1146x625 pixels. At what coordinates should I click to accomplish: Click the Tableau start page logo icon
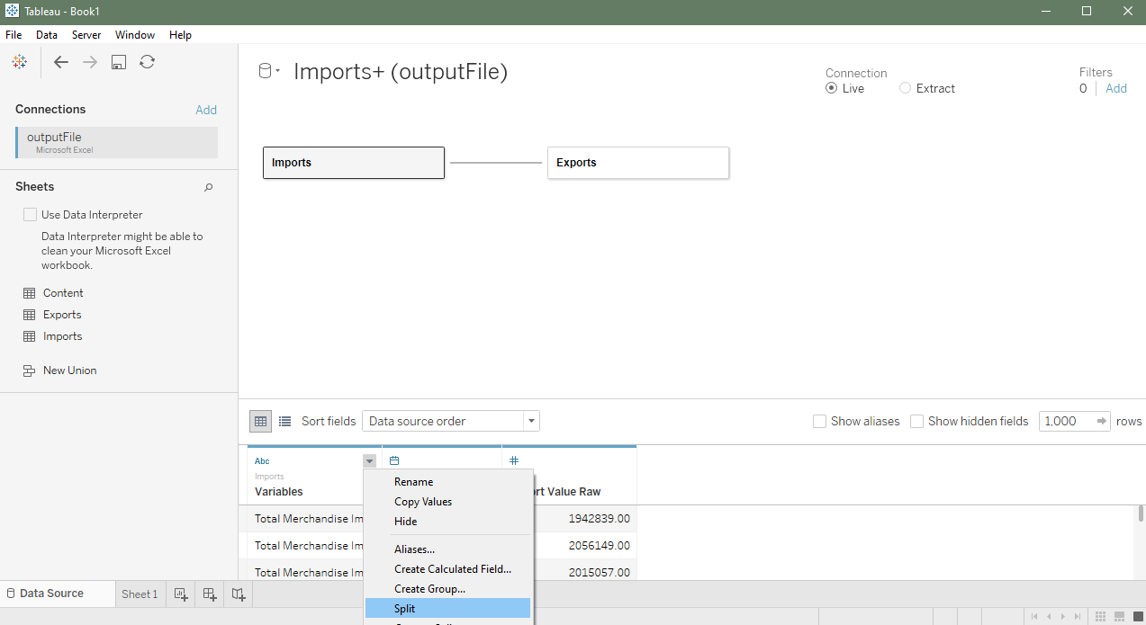click(x=19, y=62)
